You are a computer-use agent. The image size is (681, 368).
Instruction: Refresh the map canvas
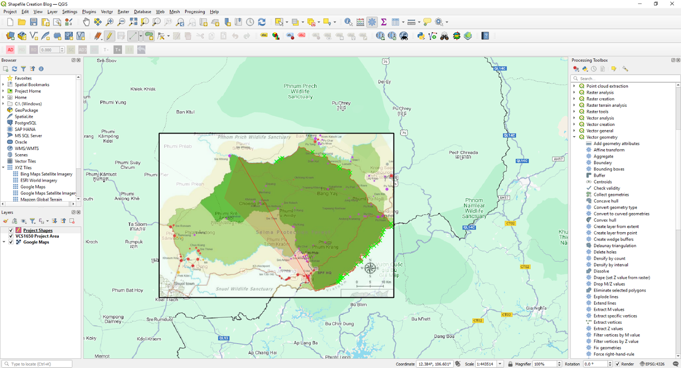pyautogui.click(x=262, y=22)
